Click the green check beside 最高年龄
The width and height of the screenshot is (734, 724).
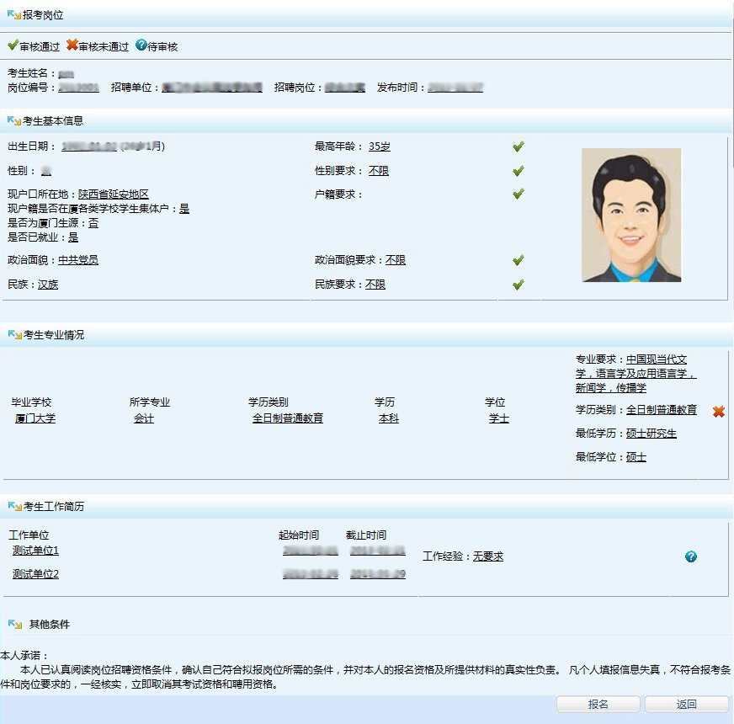click(x=519, y=146)
